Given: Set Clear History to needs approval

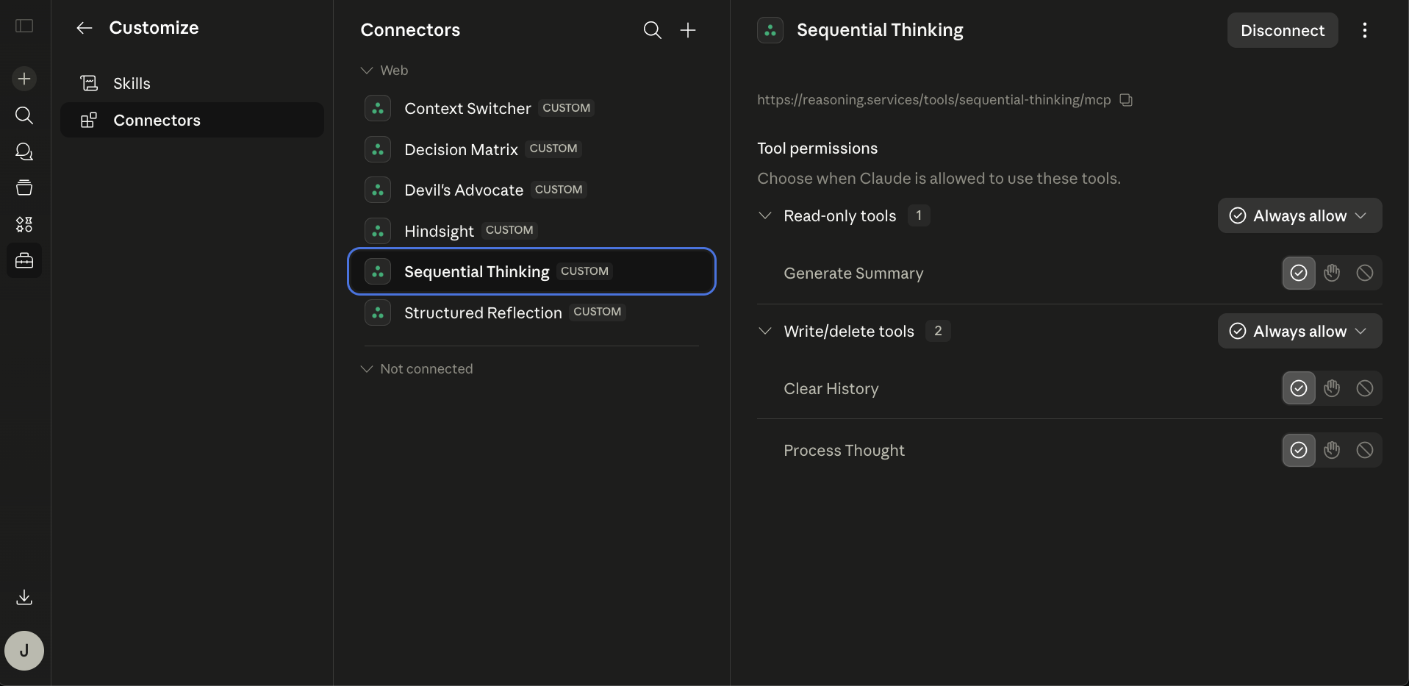Looking at the screenshot, I should [x=1332, y=388].
